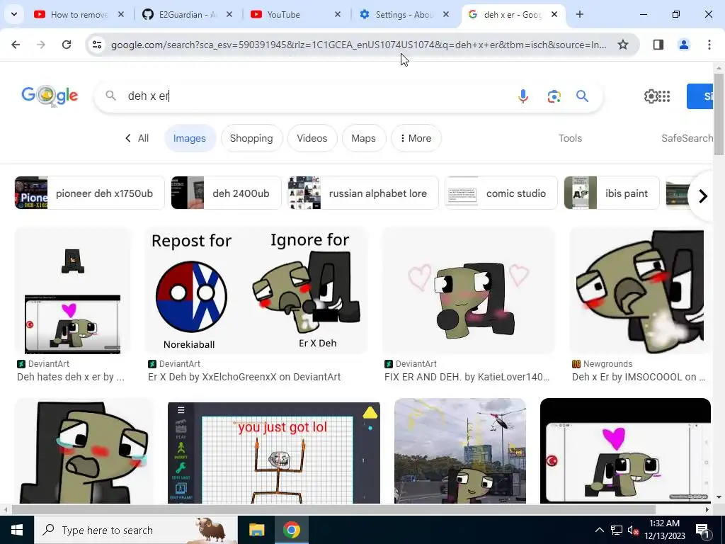Click the URL address bar

point(358,45)
